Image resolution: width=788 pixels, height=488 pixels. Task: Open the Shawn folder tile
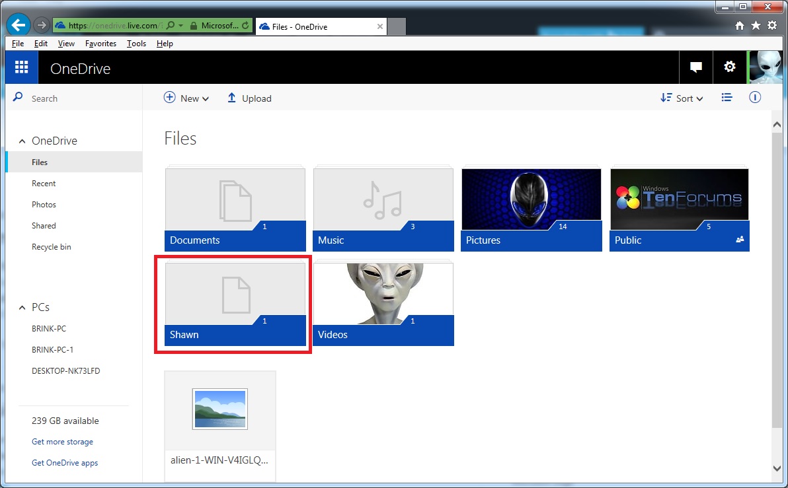tap(235, 302)
